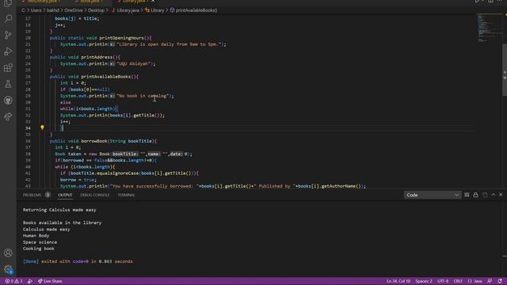507x285 pixels.
Task: Clear the output panel
Action: (467, 195)
